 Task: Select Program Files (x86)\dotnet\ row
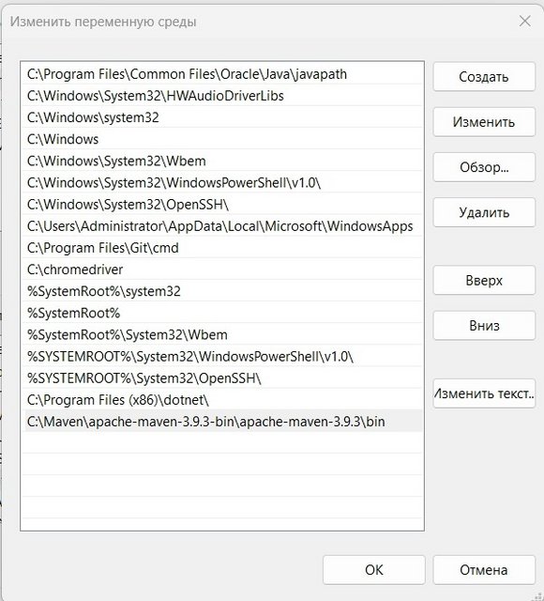point(222,400)
